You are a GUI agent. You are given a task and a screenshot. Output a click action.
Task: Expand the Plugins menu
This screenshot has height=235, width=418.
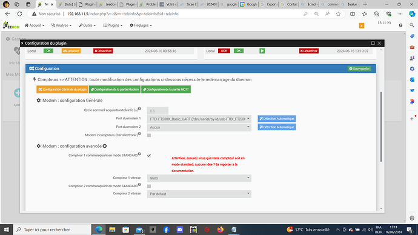(113, 25)
